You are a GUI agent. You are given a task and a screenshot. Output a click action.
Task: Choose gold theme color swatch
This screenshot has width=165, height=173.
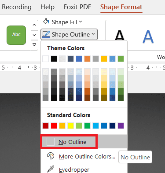click(x=104, y=59)
